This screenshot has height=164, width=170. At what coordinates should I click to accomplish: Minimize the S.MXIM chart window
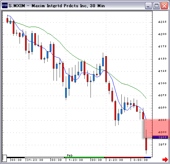[148, 5]
